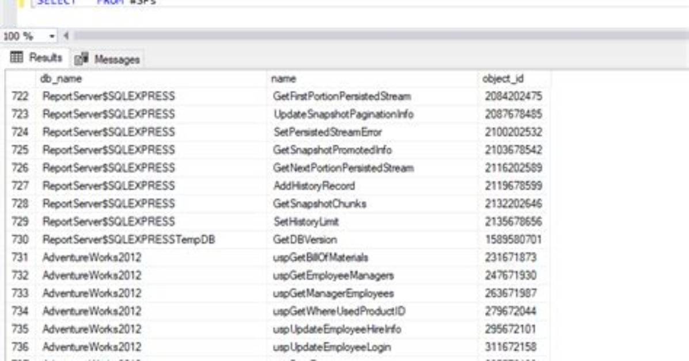Viewport: 689px width, 361px height.
Task: Click cell uspGetManagerEmployees
Action: 372,293
